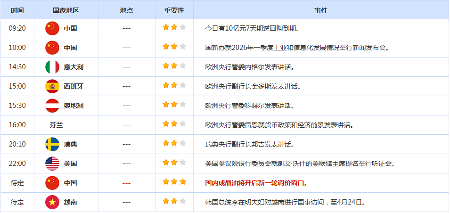Click the 16:00 time cell
Screen dimensions: 450x213
(17, 125)
